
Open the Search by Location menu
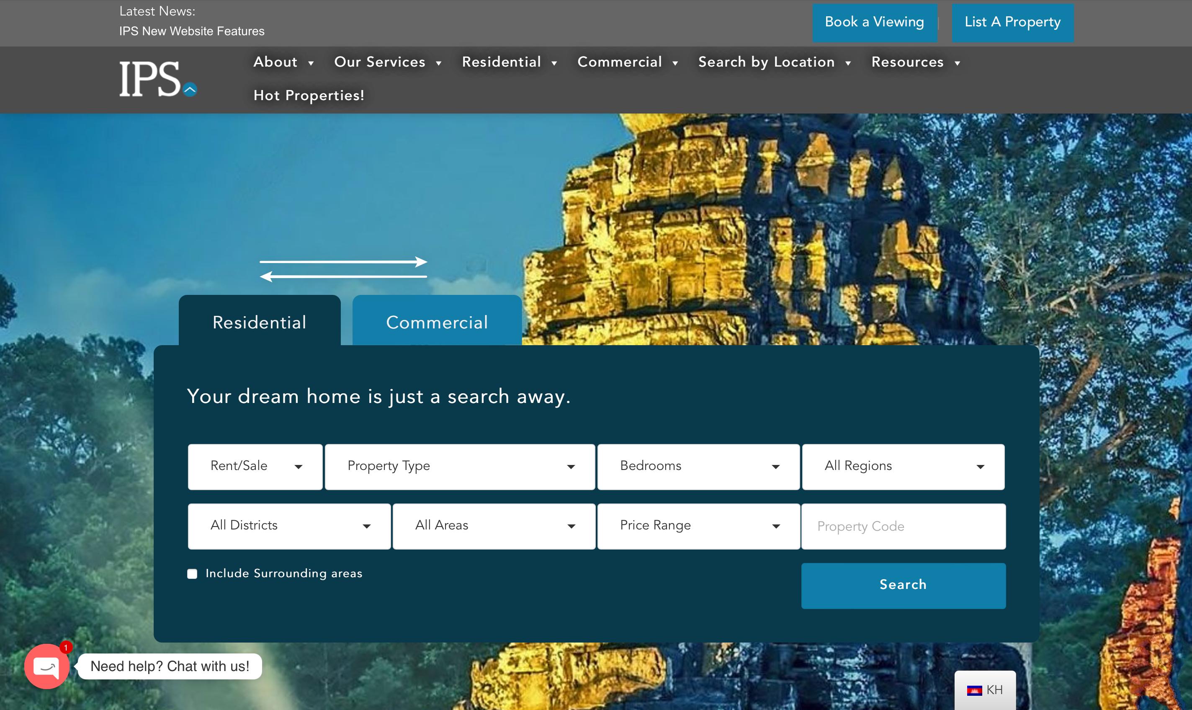(766, 62)
